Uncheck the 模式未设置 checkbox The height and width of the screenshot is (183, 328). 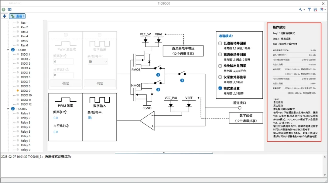(220, 88)
